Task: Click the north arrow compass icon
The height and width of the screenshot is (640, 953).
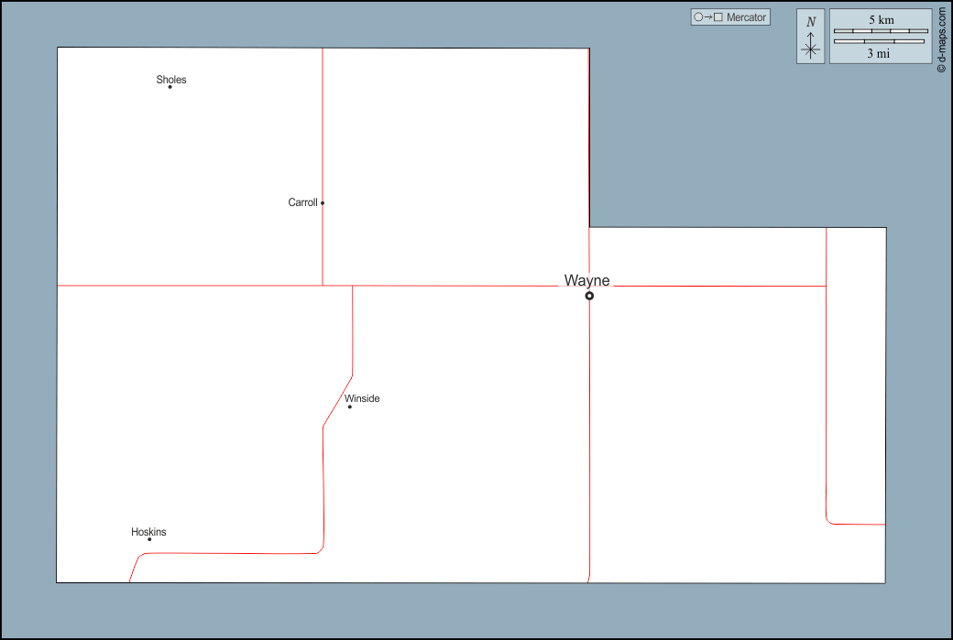Action: (x=810, y=37)
